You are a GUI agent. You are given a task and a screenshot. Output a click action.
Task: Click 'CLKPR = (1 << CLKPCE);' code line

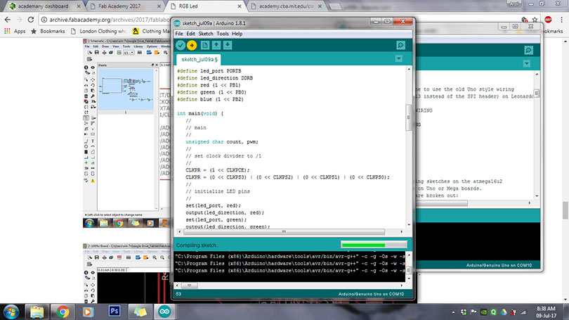click(217, 170)
